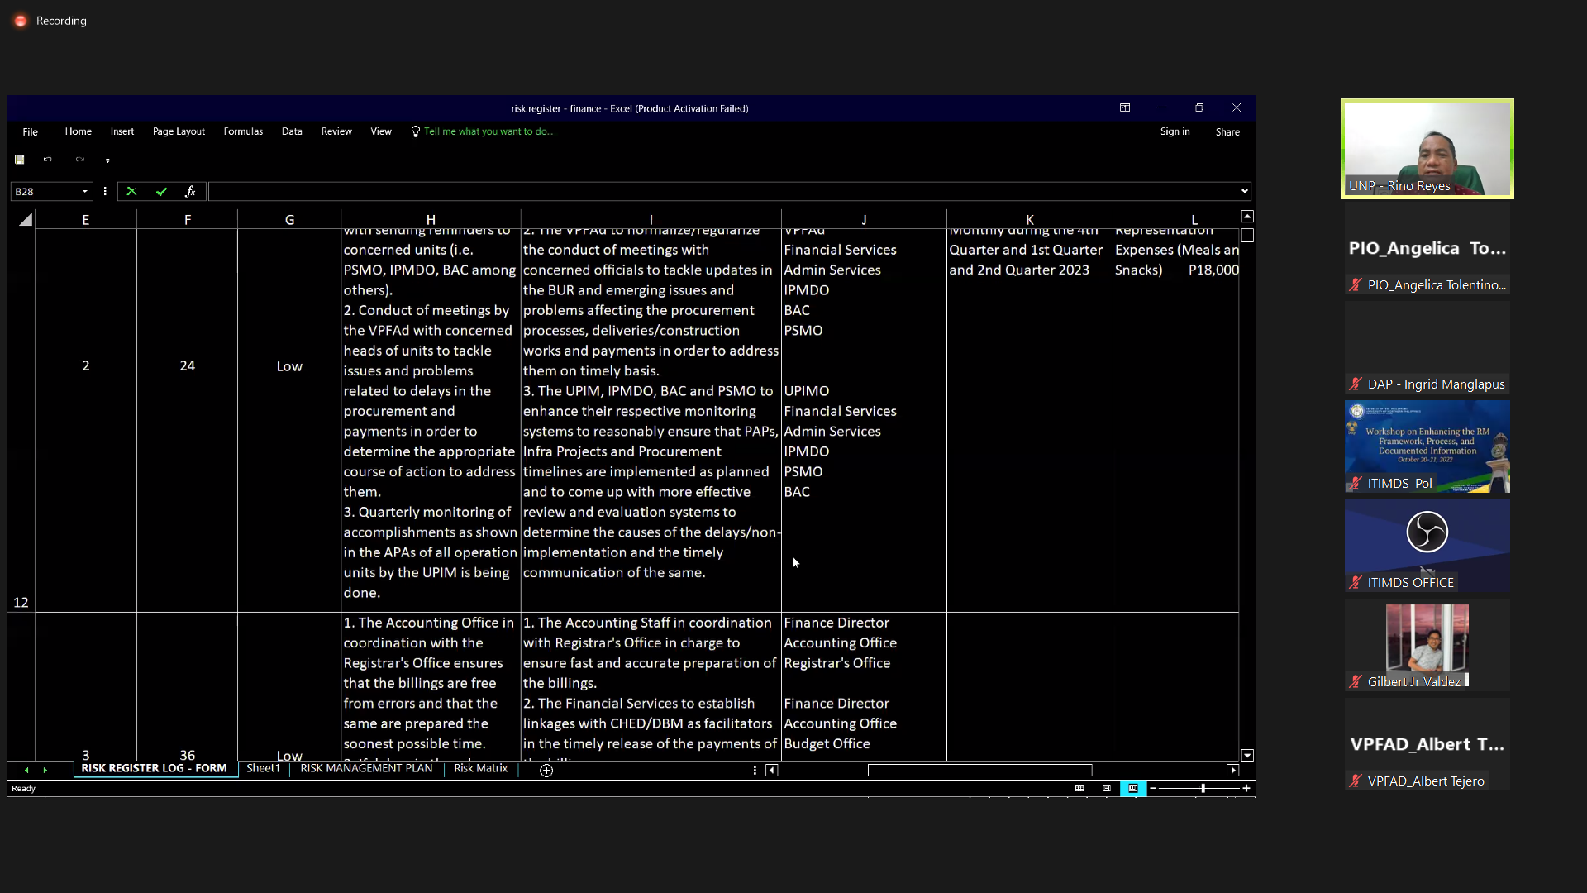Open Customize Quick Access Toolbar arrow
This screenshot has width=1587, height=893.
click(x=107, y=160)
